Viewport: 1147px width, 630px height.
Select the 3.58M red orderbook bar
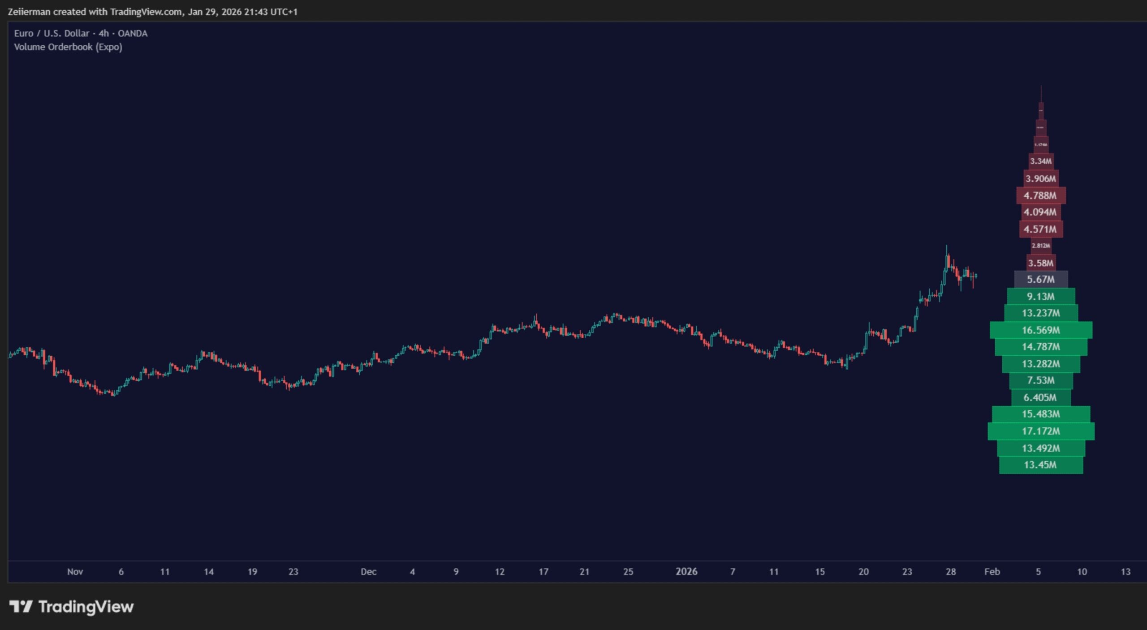point(1041,263)
